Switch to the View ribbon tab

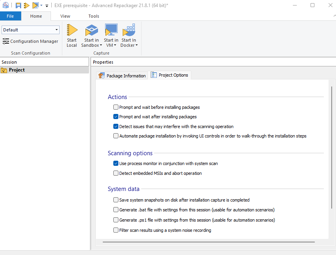click(x=65, y=16)
